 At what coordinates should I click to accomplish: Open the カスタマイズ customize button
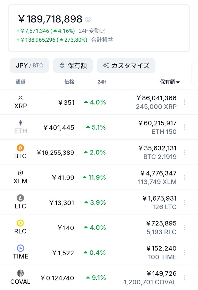coord(126,66)
